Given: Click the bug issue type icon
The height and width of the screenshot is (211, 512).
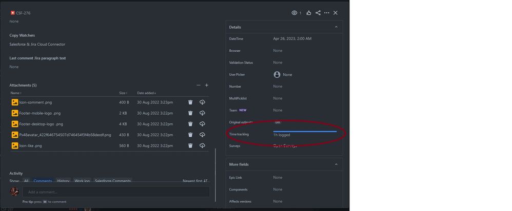Looking at the screenshot, I should click(x=13, y=13).
